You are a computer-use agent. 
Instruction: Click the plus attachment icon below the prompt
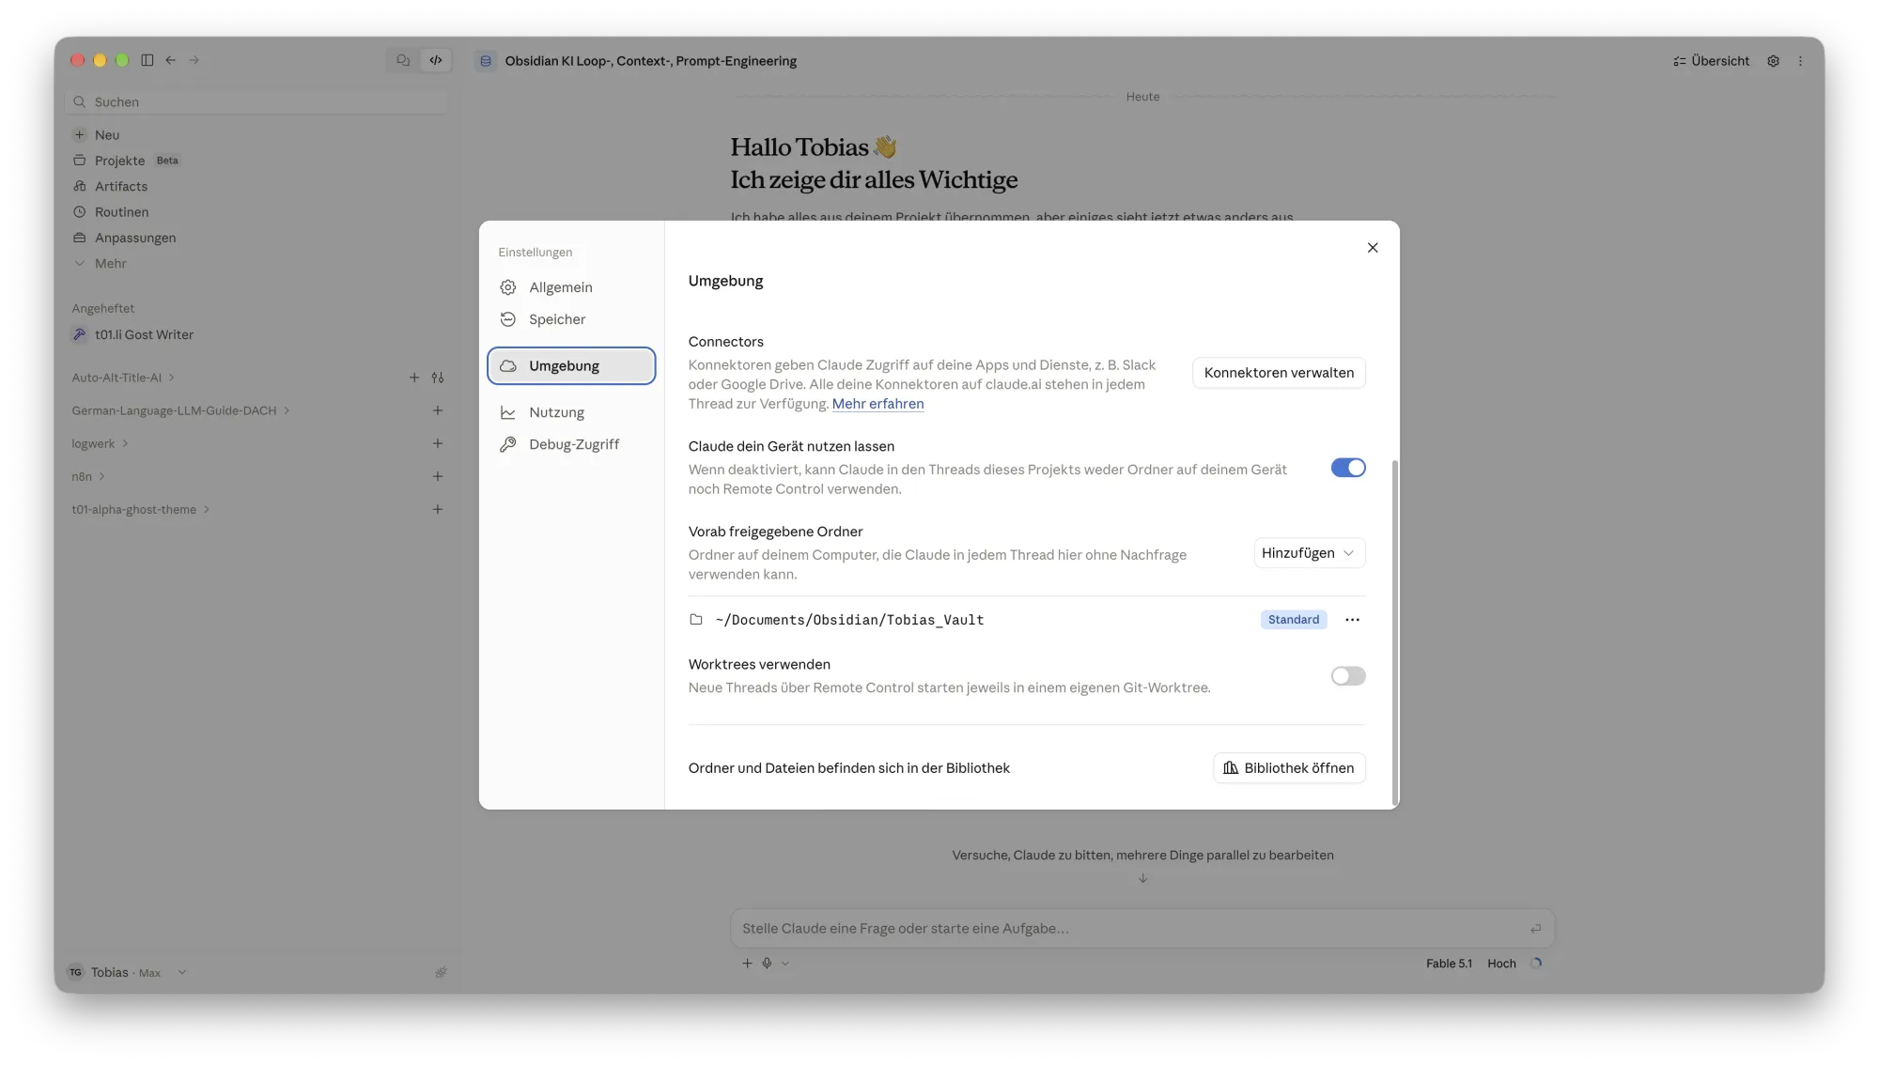click(747, 964)
